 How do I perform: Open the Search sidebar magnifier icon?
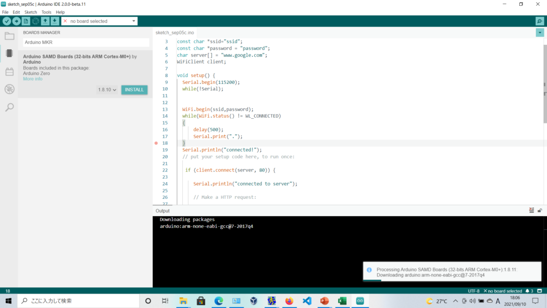[x=10, y=107]
